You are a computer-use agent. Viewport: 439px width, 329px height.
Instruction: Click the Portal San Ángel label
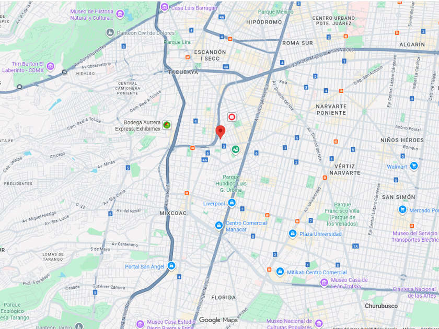tap(144, 267)
